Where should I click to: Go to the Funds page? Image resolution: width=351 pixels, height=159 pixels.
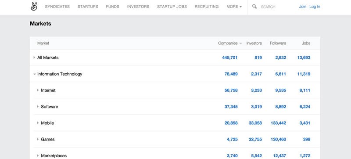[113, 7]
